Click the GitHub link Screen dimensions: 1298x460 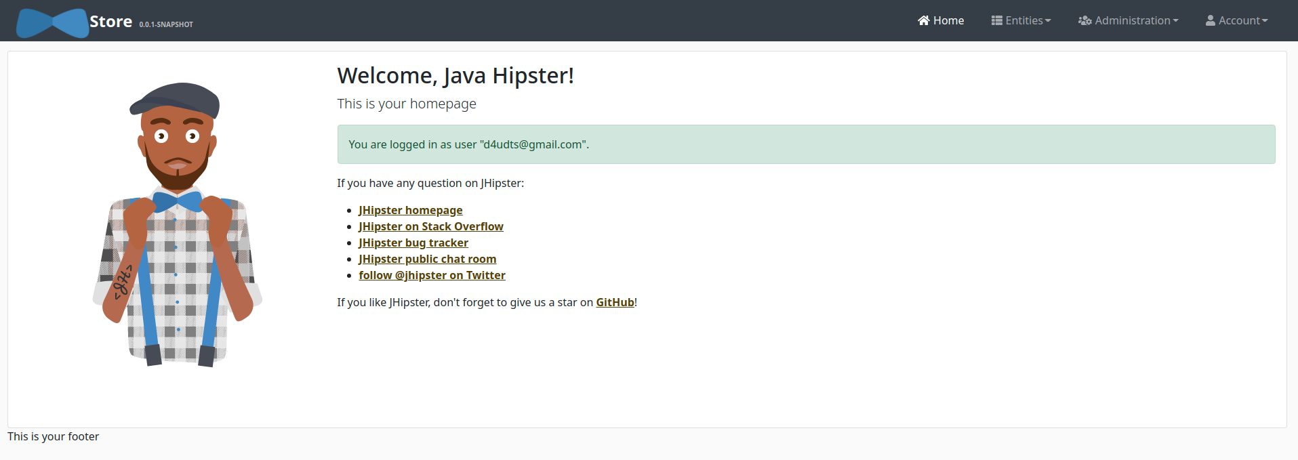(615, 302)
